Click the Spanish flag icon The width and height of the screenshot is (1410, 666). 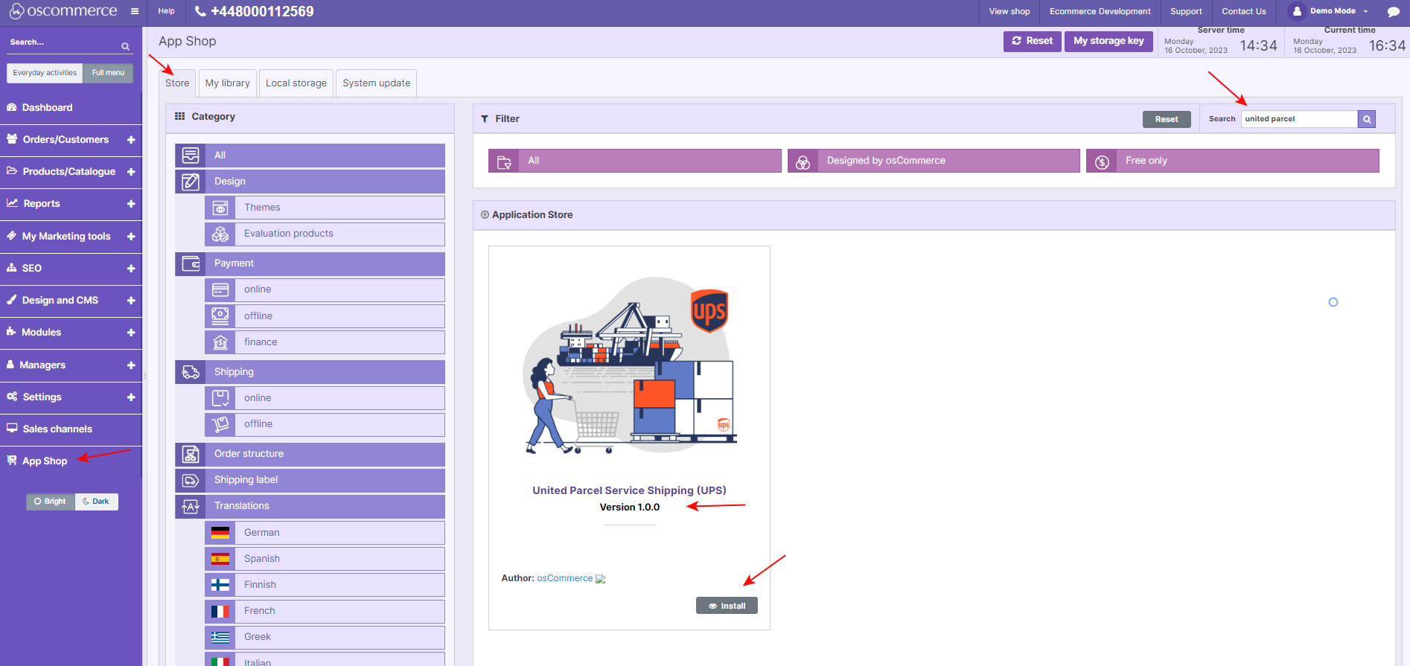pyautogui.click(x=220, y=559)
